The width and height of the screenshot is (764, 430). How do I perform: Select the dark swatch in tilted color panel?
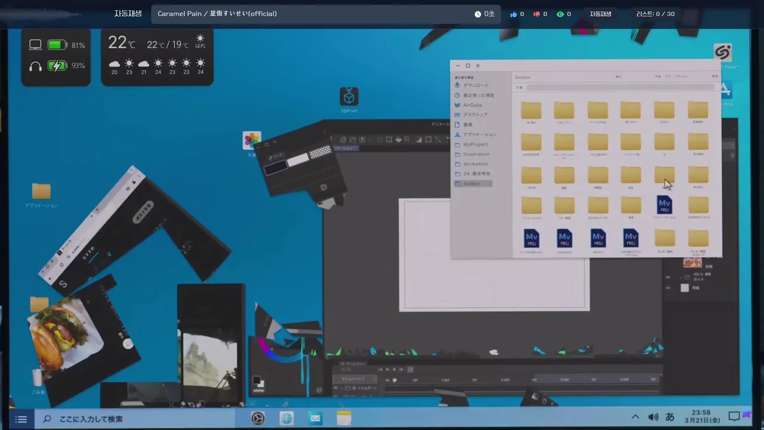point(275,167)
